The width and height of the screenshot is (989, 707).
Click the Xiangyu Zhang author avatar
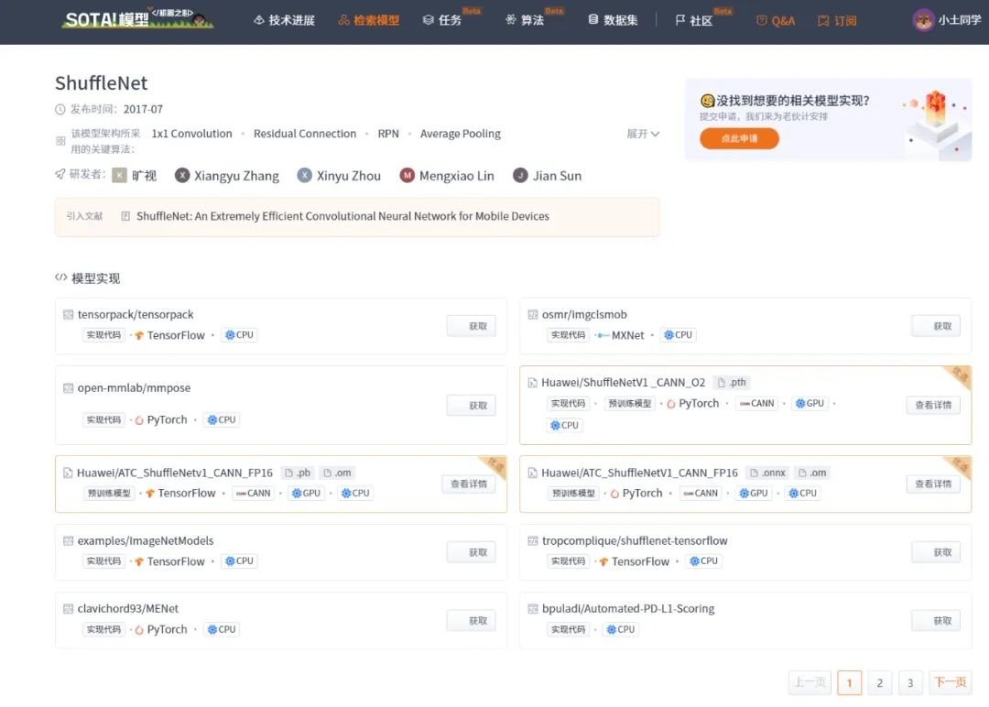coord(182,175)
